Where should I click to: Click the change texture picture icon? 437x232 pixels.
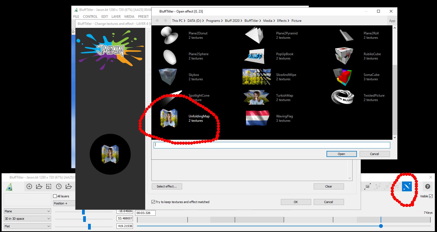[x=368, y=186]
